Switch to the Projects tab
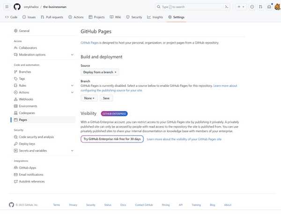281x218 pixels. point(96,17)
